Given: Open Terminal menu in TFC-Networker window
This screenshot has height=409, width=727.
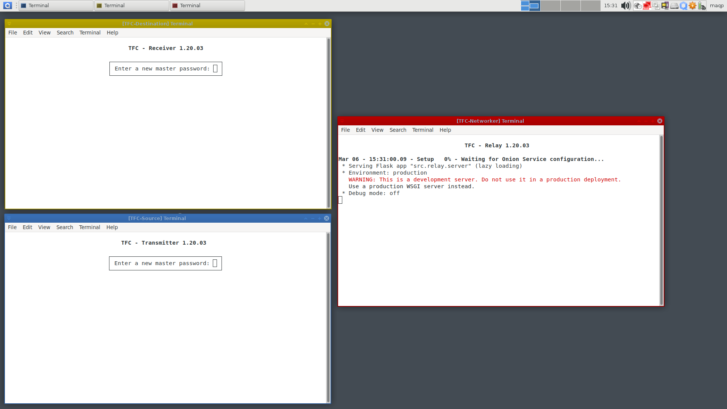Looking at the screenshot, I should [423, 130].
